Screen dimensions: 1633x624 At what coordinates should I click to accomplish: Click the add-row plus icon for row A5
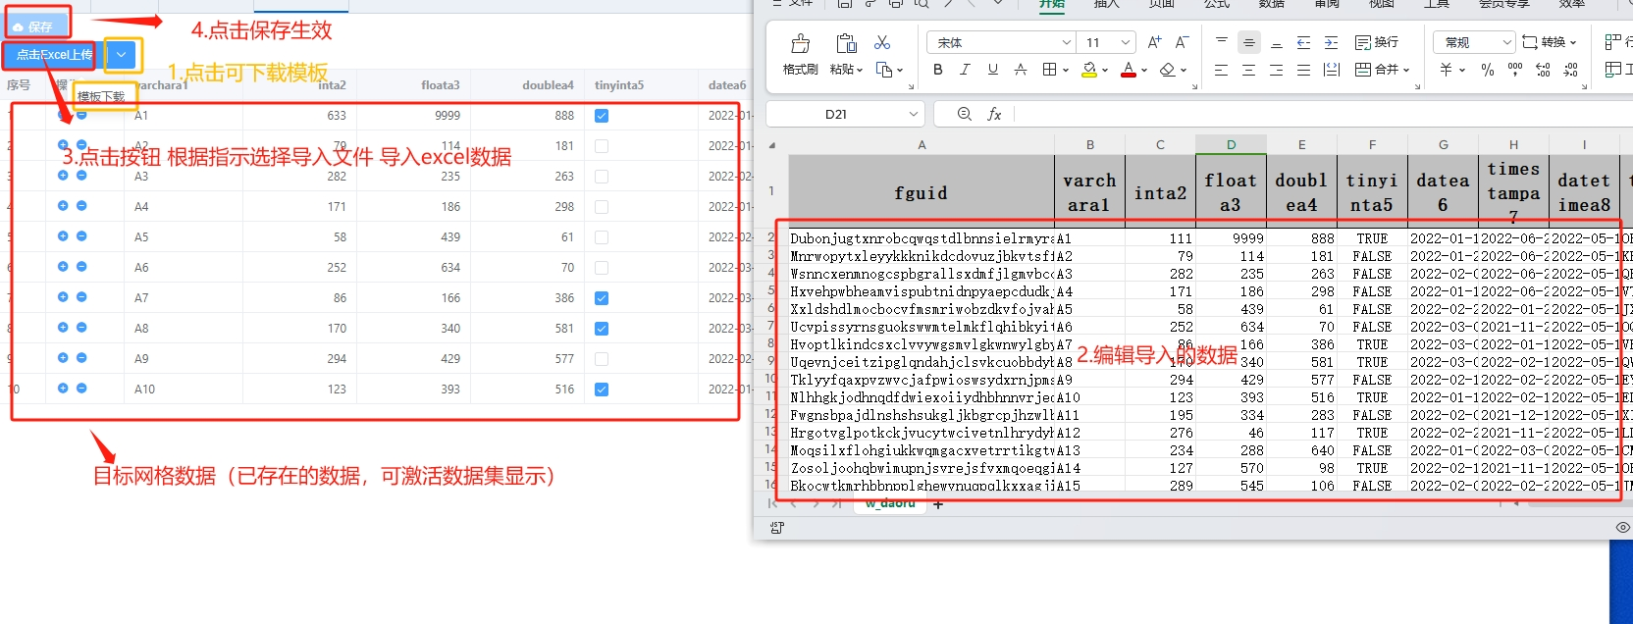[x=63, y=236]
